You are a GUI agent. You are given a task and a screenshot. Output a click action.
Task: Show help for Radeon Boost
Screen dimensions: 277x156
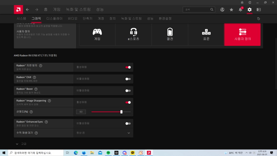(36, 89)
